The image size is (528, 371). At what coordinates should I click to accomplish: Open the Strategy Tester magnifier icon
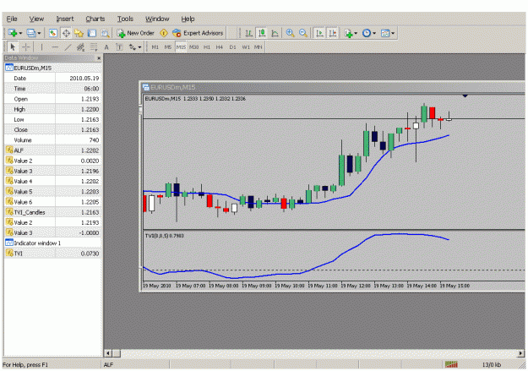[x=105, y=33]
